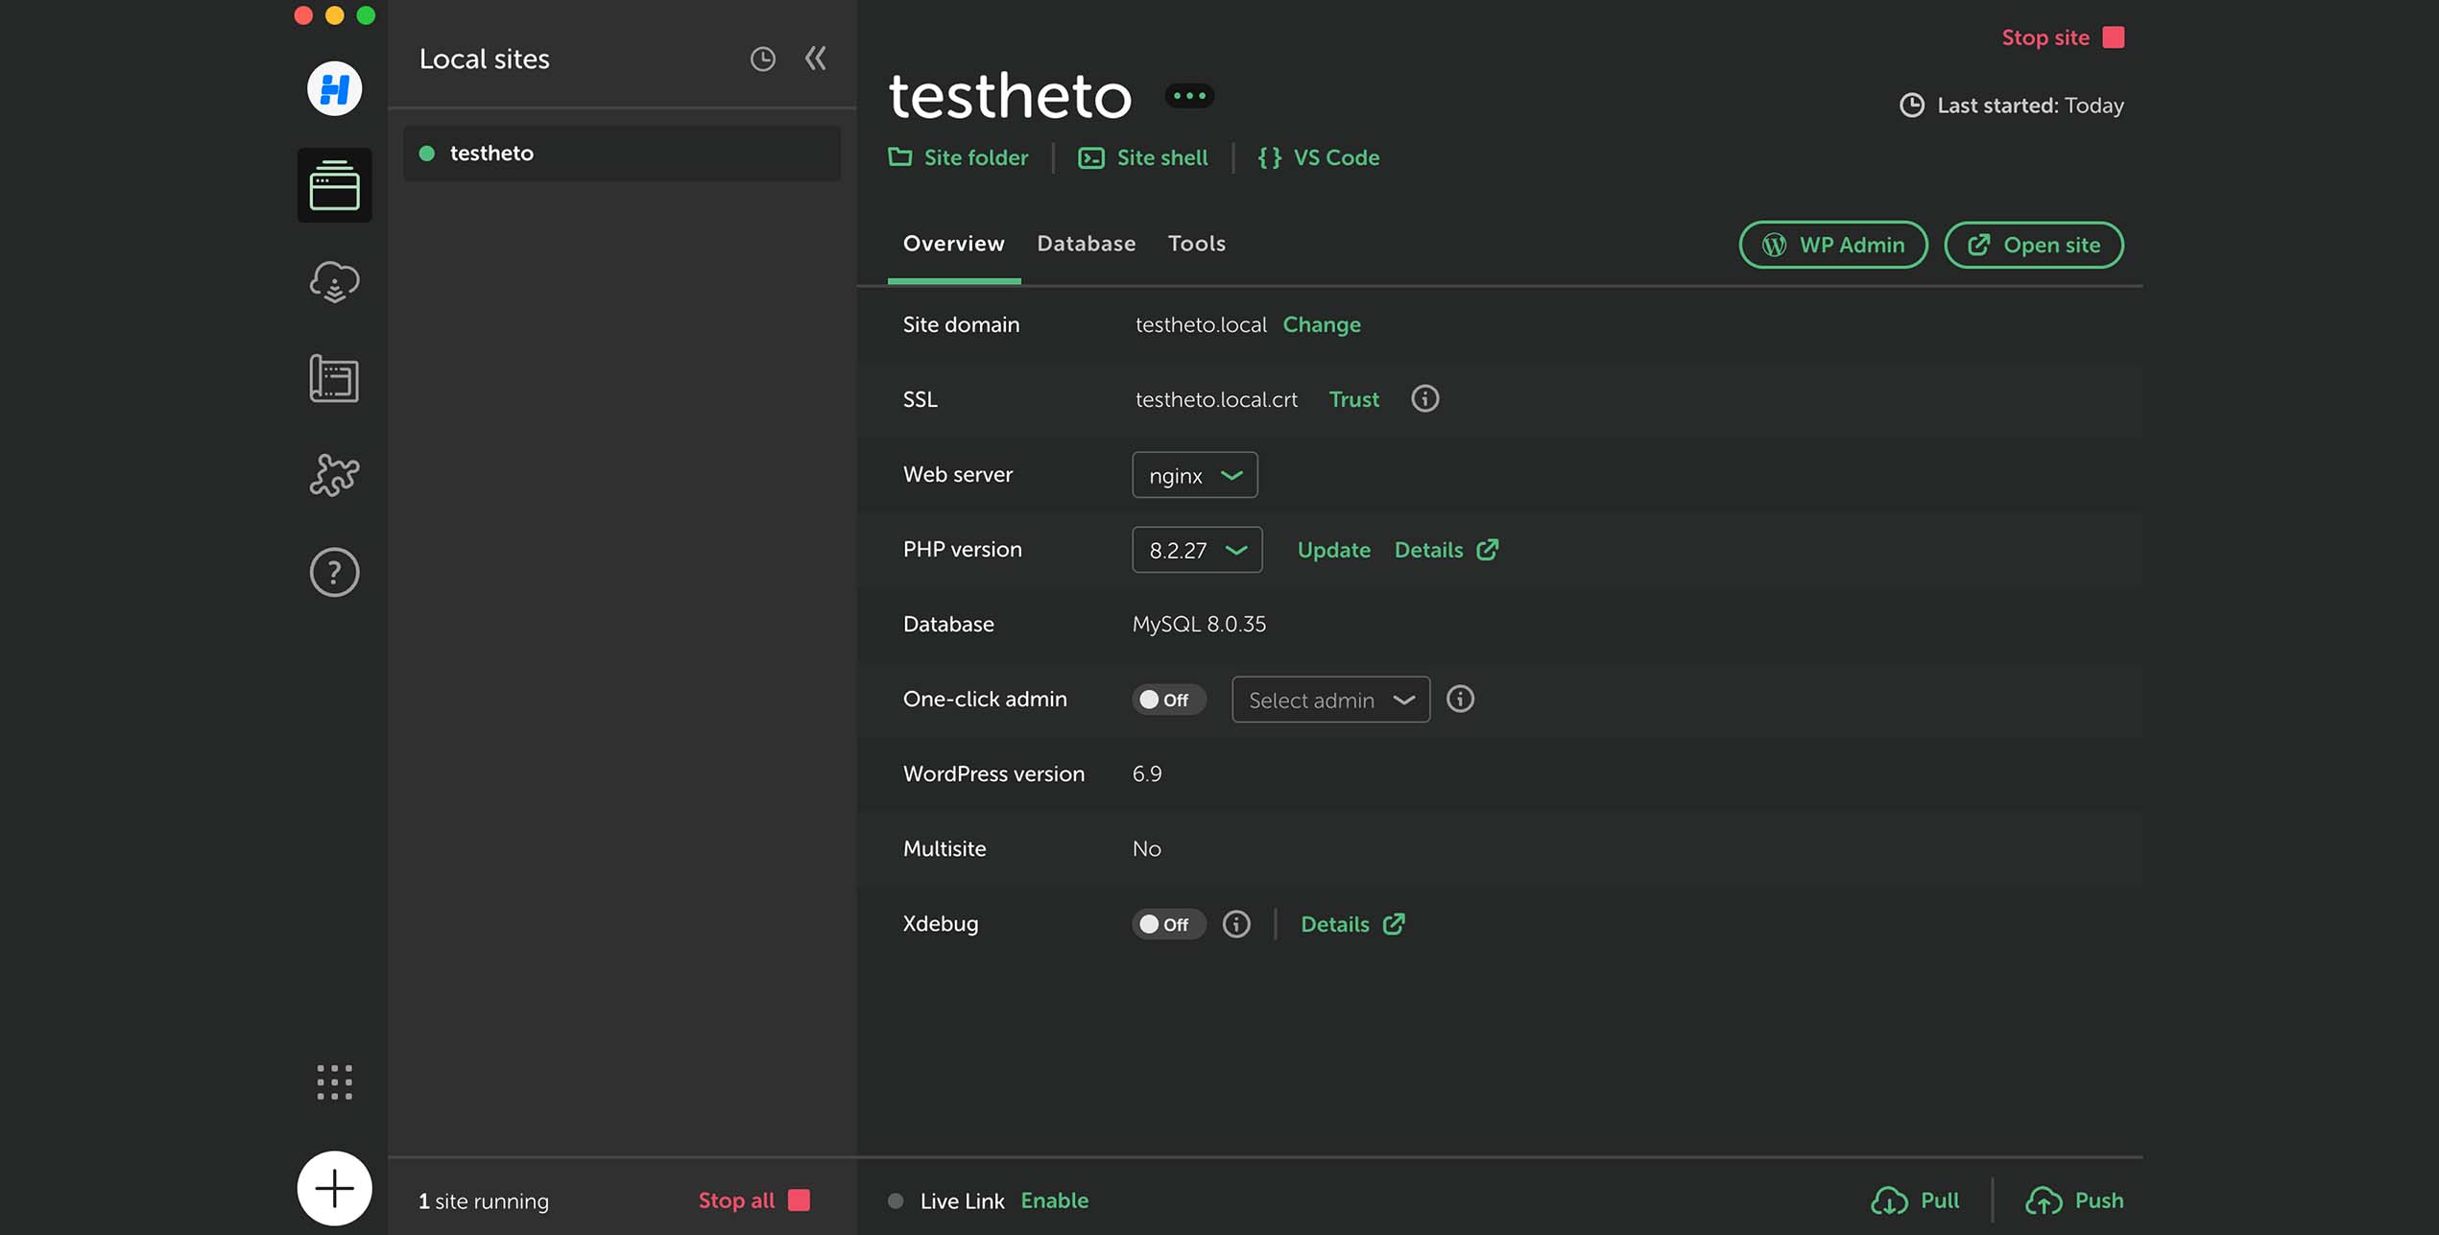
Task: Collapse the Local sites panel
Action: [x=816, y=59]
